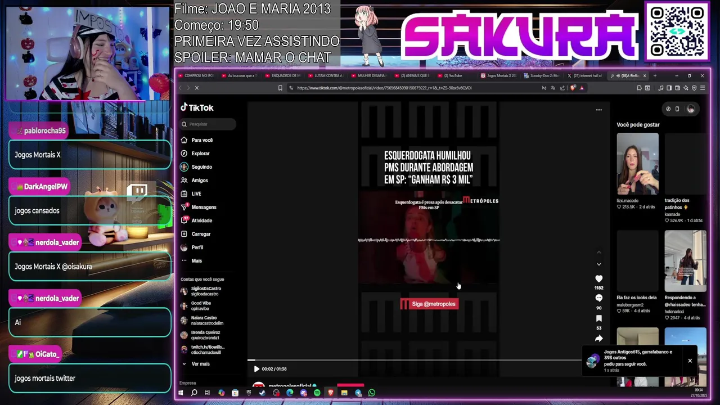The width and height of the screenshot is (720, 405).
Task: Open Carregar upload page
Action: tap(195, 234)
